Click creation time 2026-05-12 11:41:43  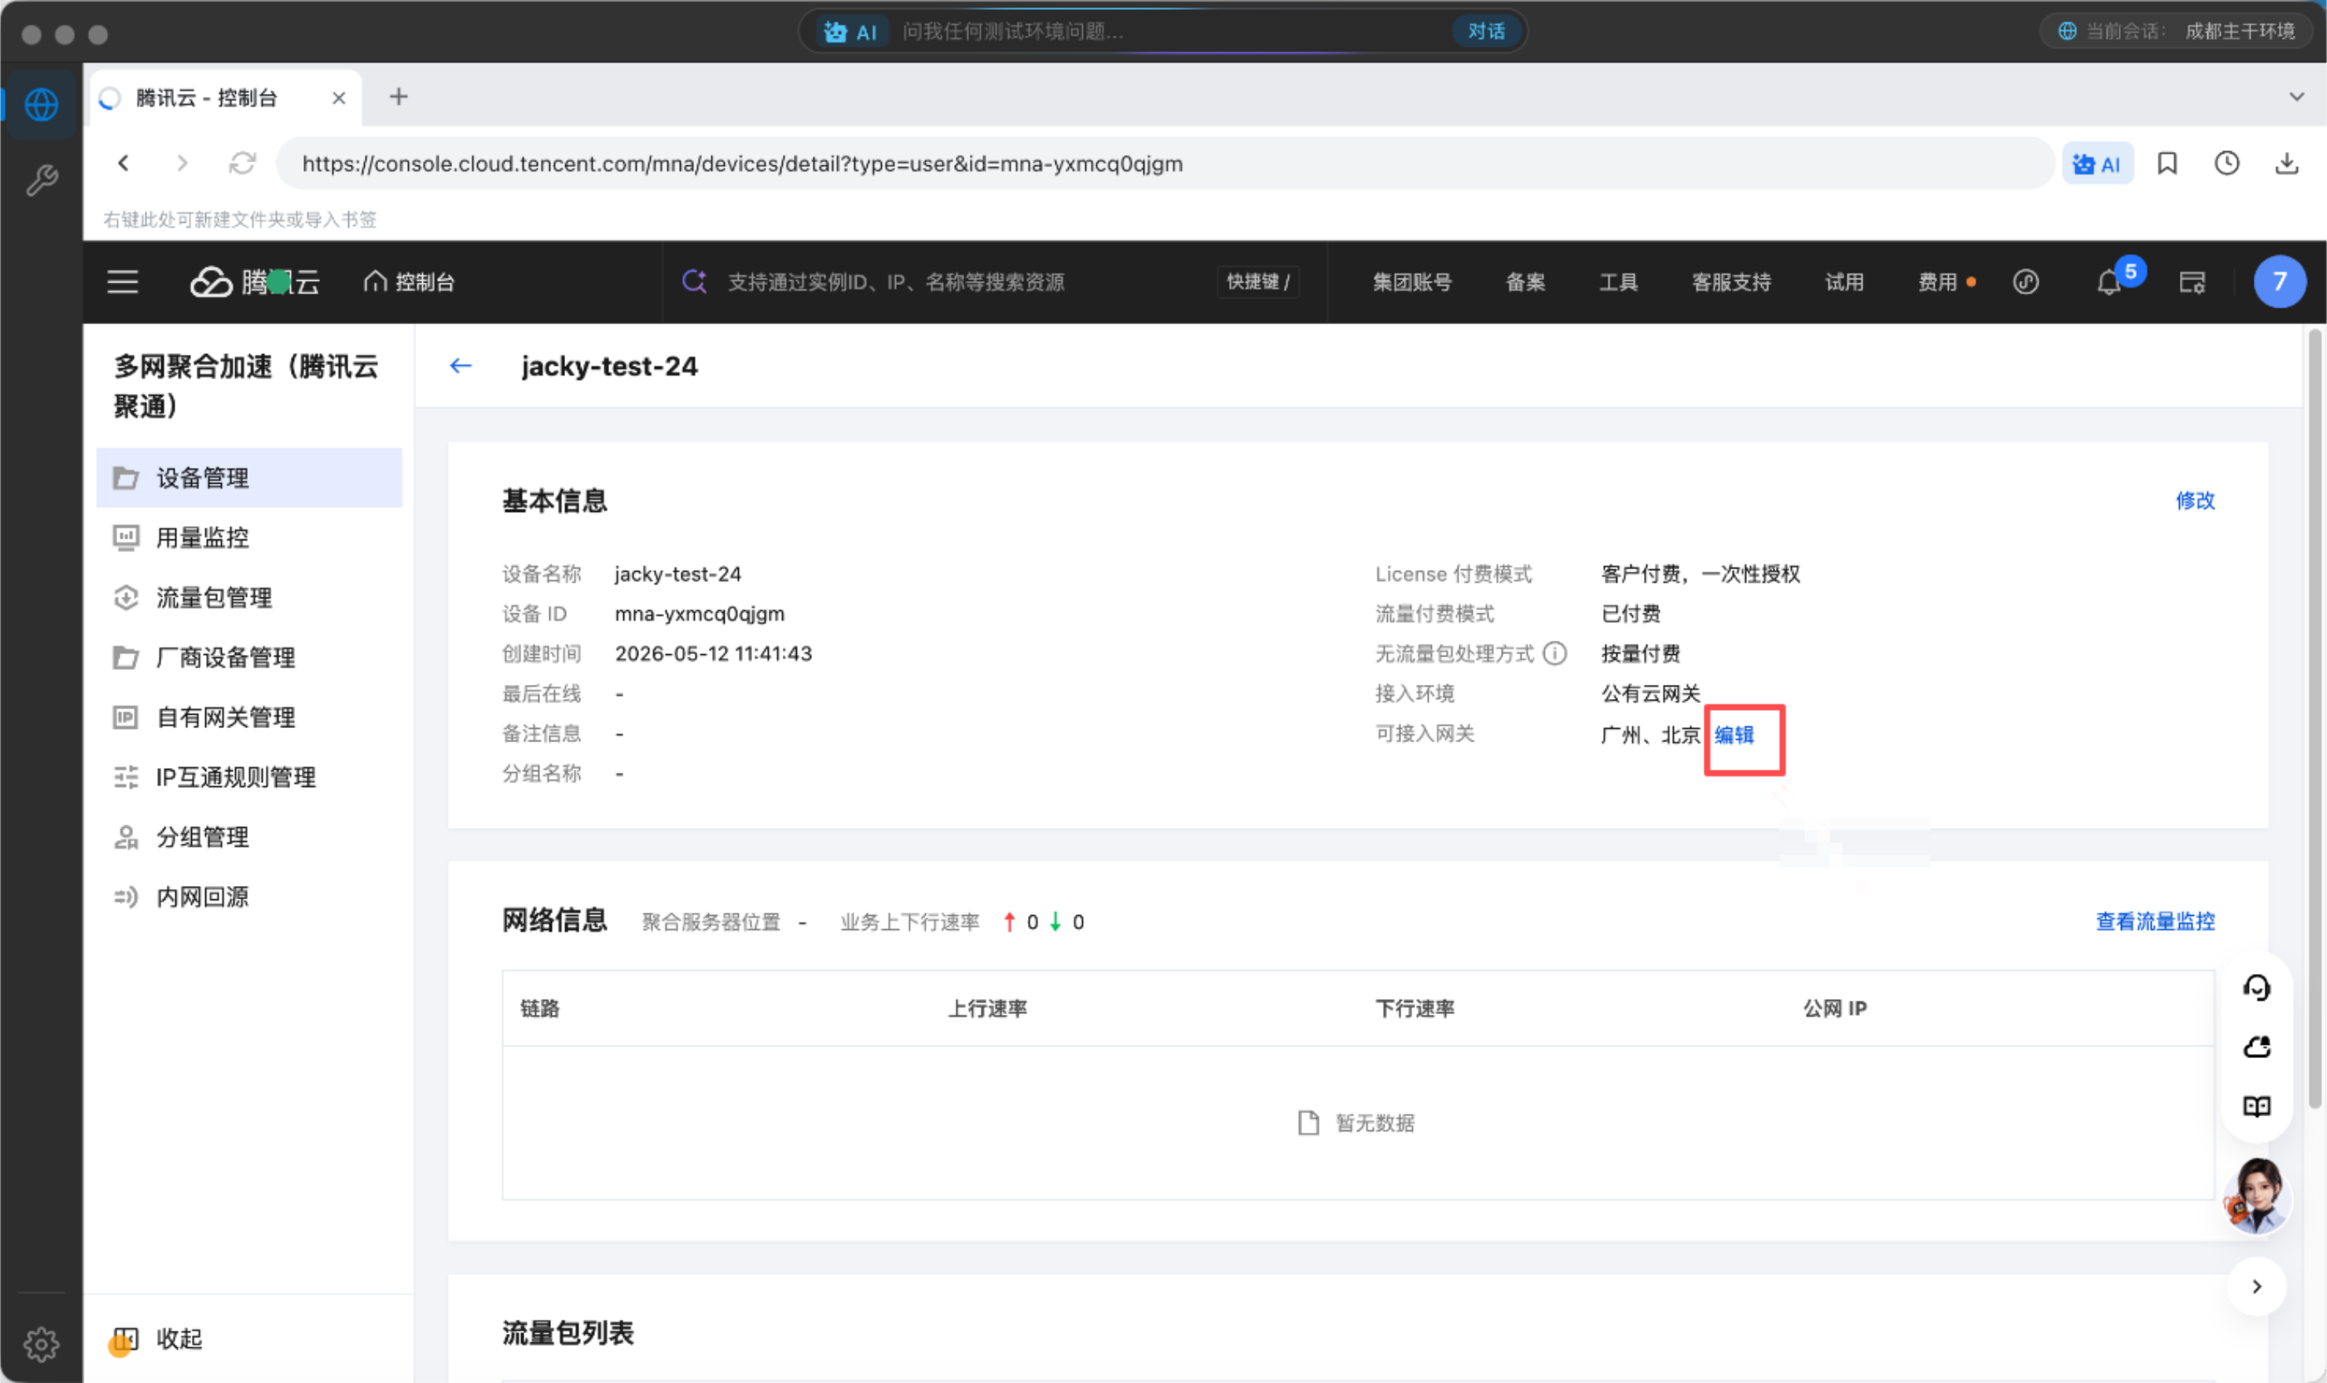coord(713,653)
